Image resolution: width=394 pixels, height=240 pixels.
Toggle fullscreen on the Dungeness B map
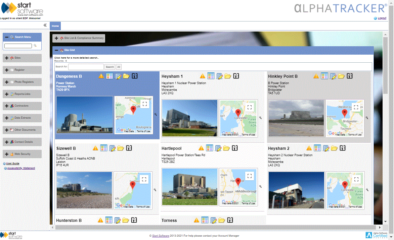[x=145, y=104]
